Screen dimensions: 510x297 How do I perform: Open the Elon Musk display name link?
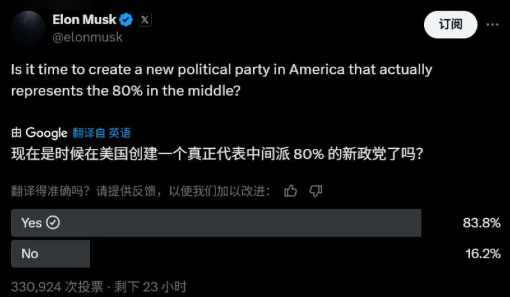coord(84,20)
